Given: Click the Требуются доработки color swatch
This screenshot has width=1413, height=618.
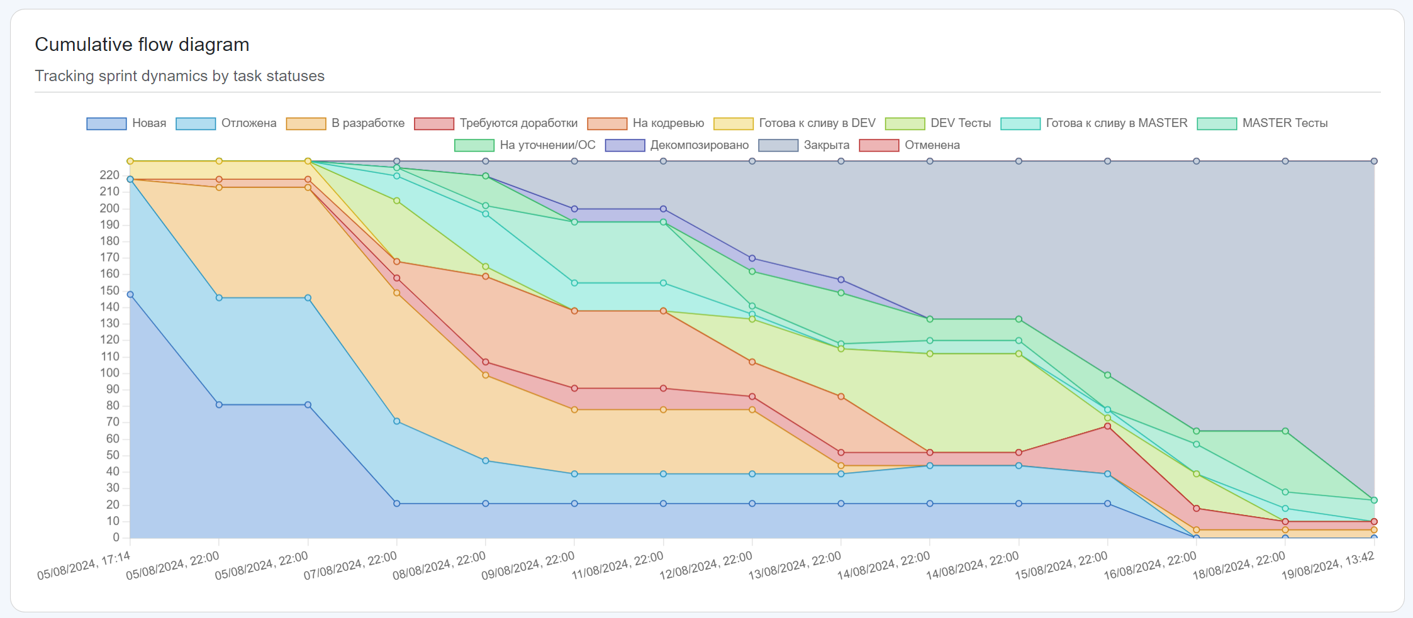Looking at the screenshot, I should click(433, 123).
